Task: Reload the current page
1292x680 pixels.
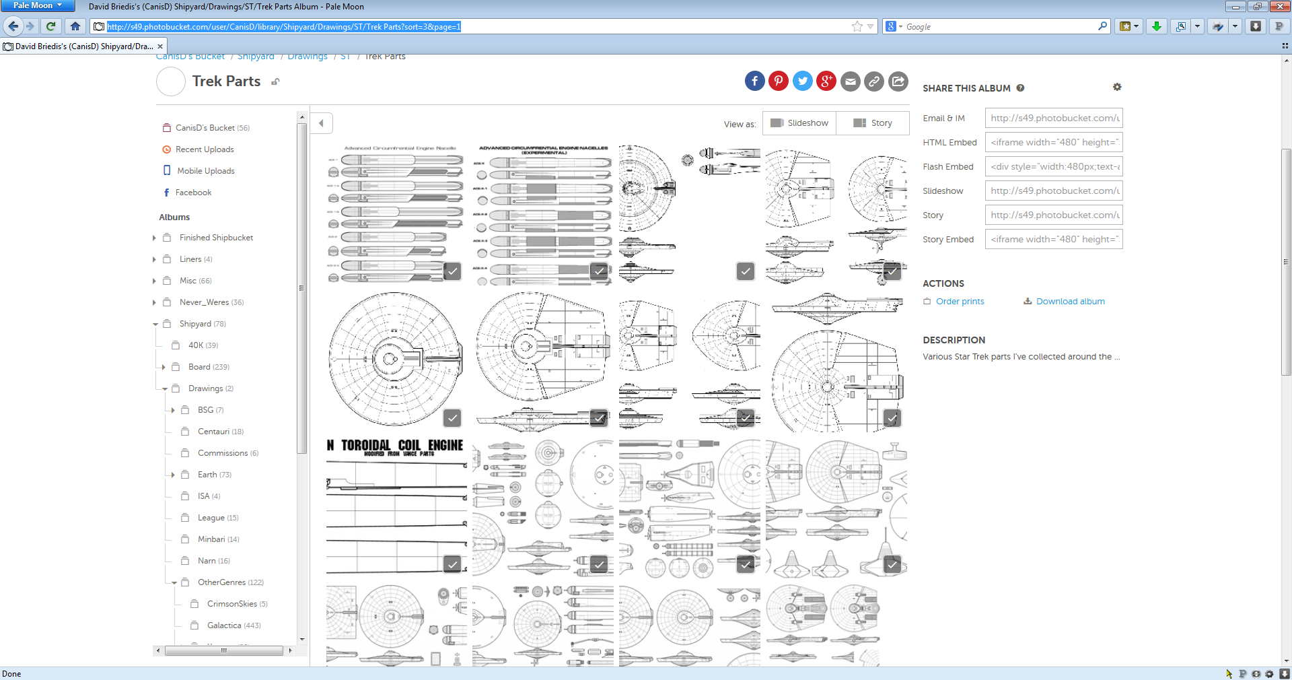Action: [50, 26]
